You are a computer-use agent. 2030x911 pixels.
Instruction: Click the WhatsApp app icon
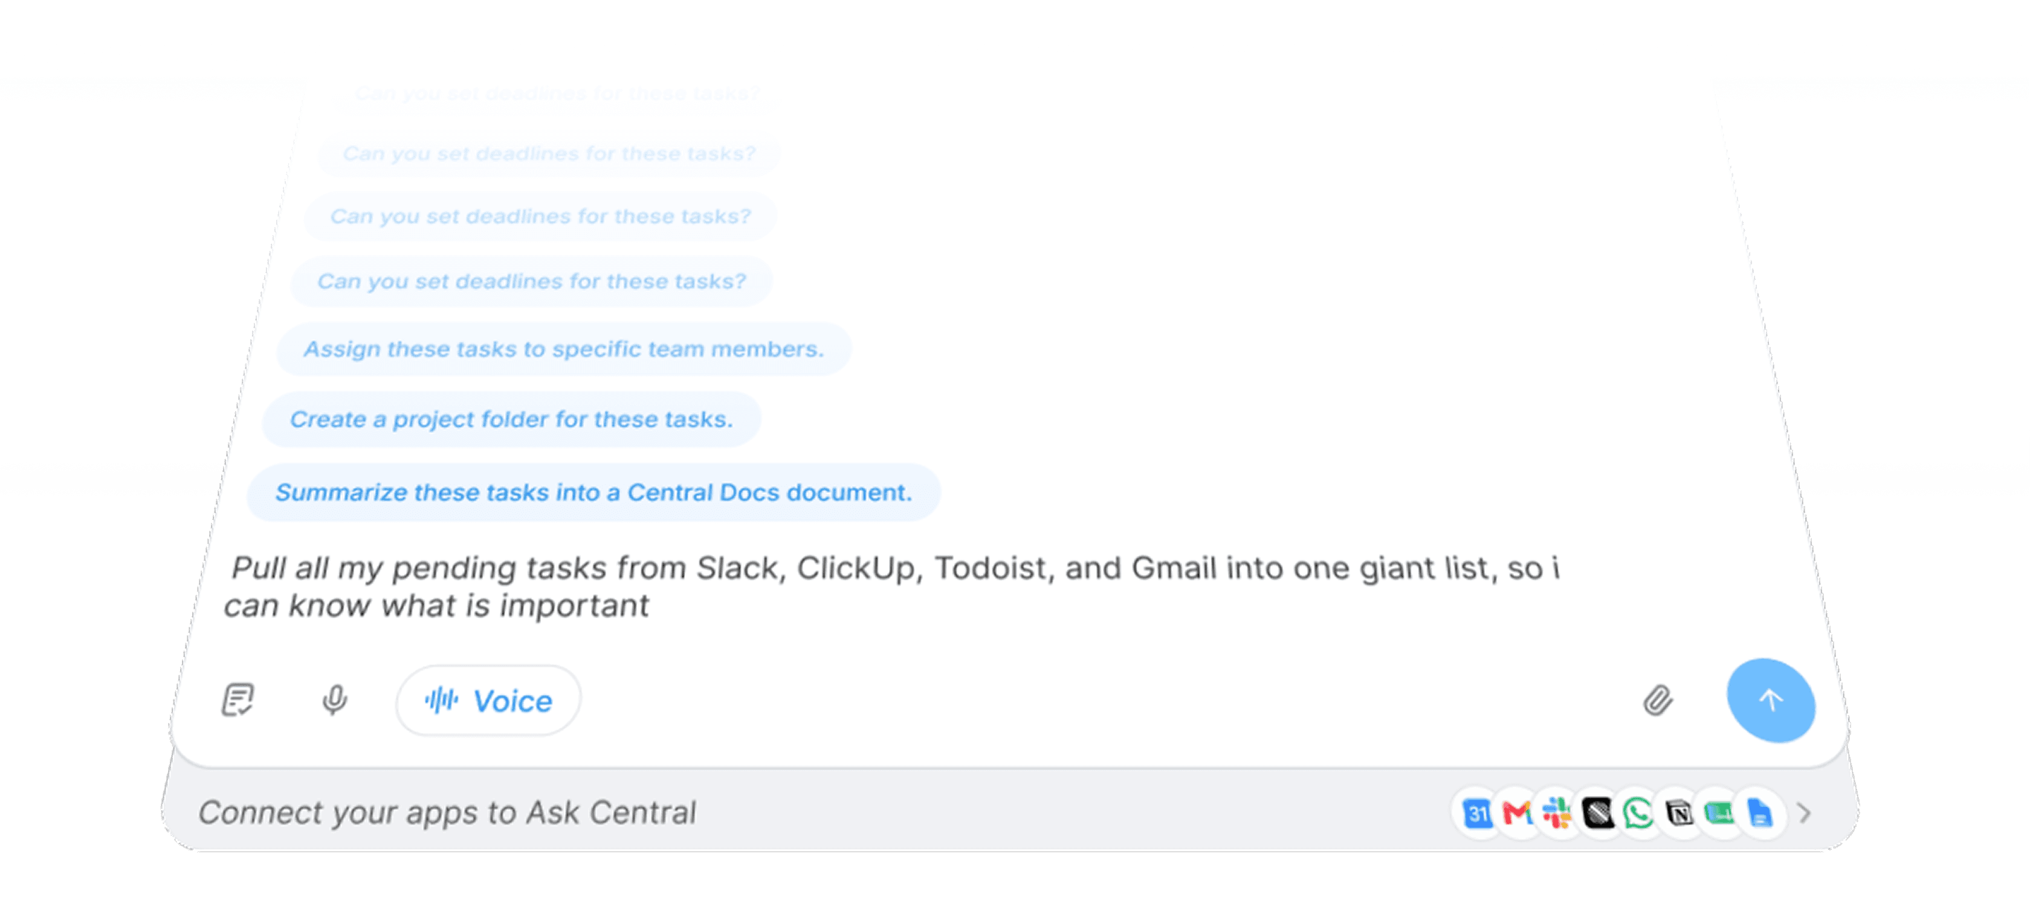click(1638, 812)
